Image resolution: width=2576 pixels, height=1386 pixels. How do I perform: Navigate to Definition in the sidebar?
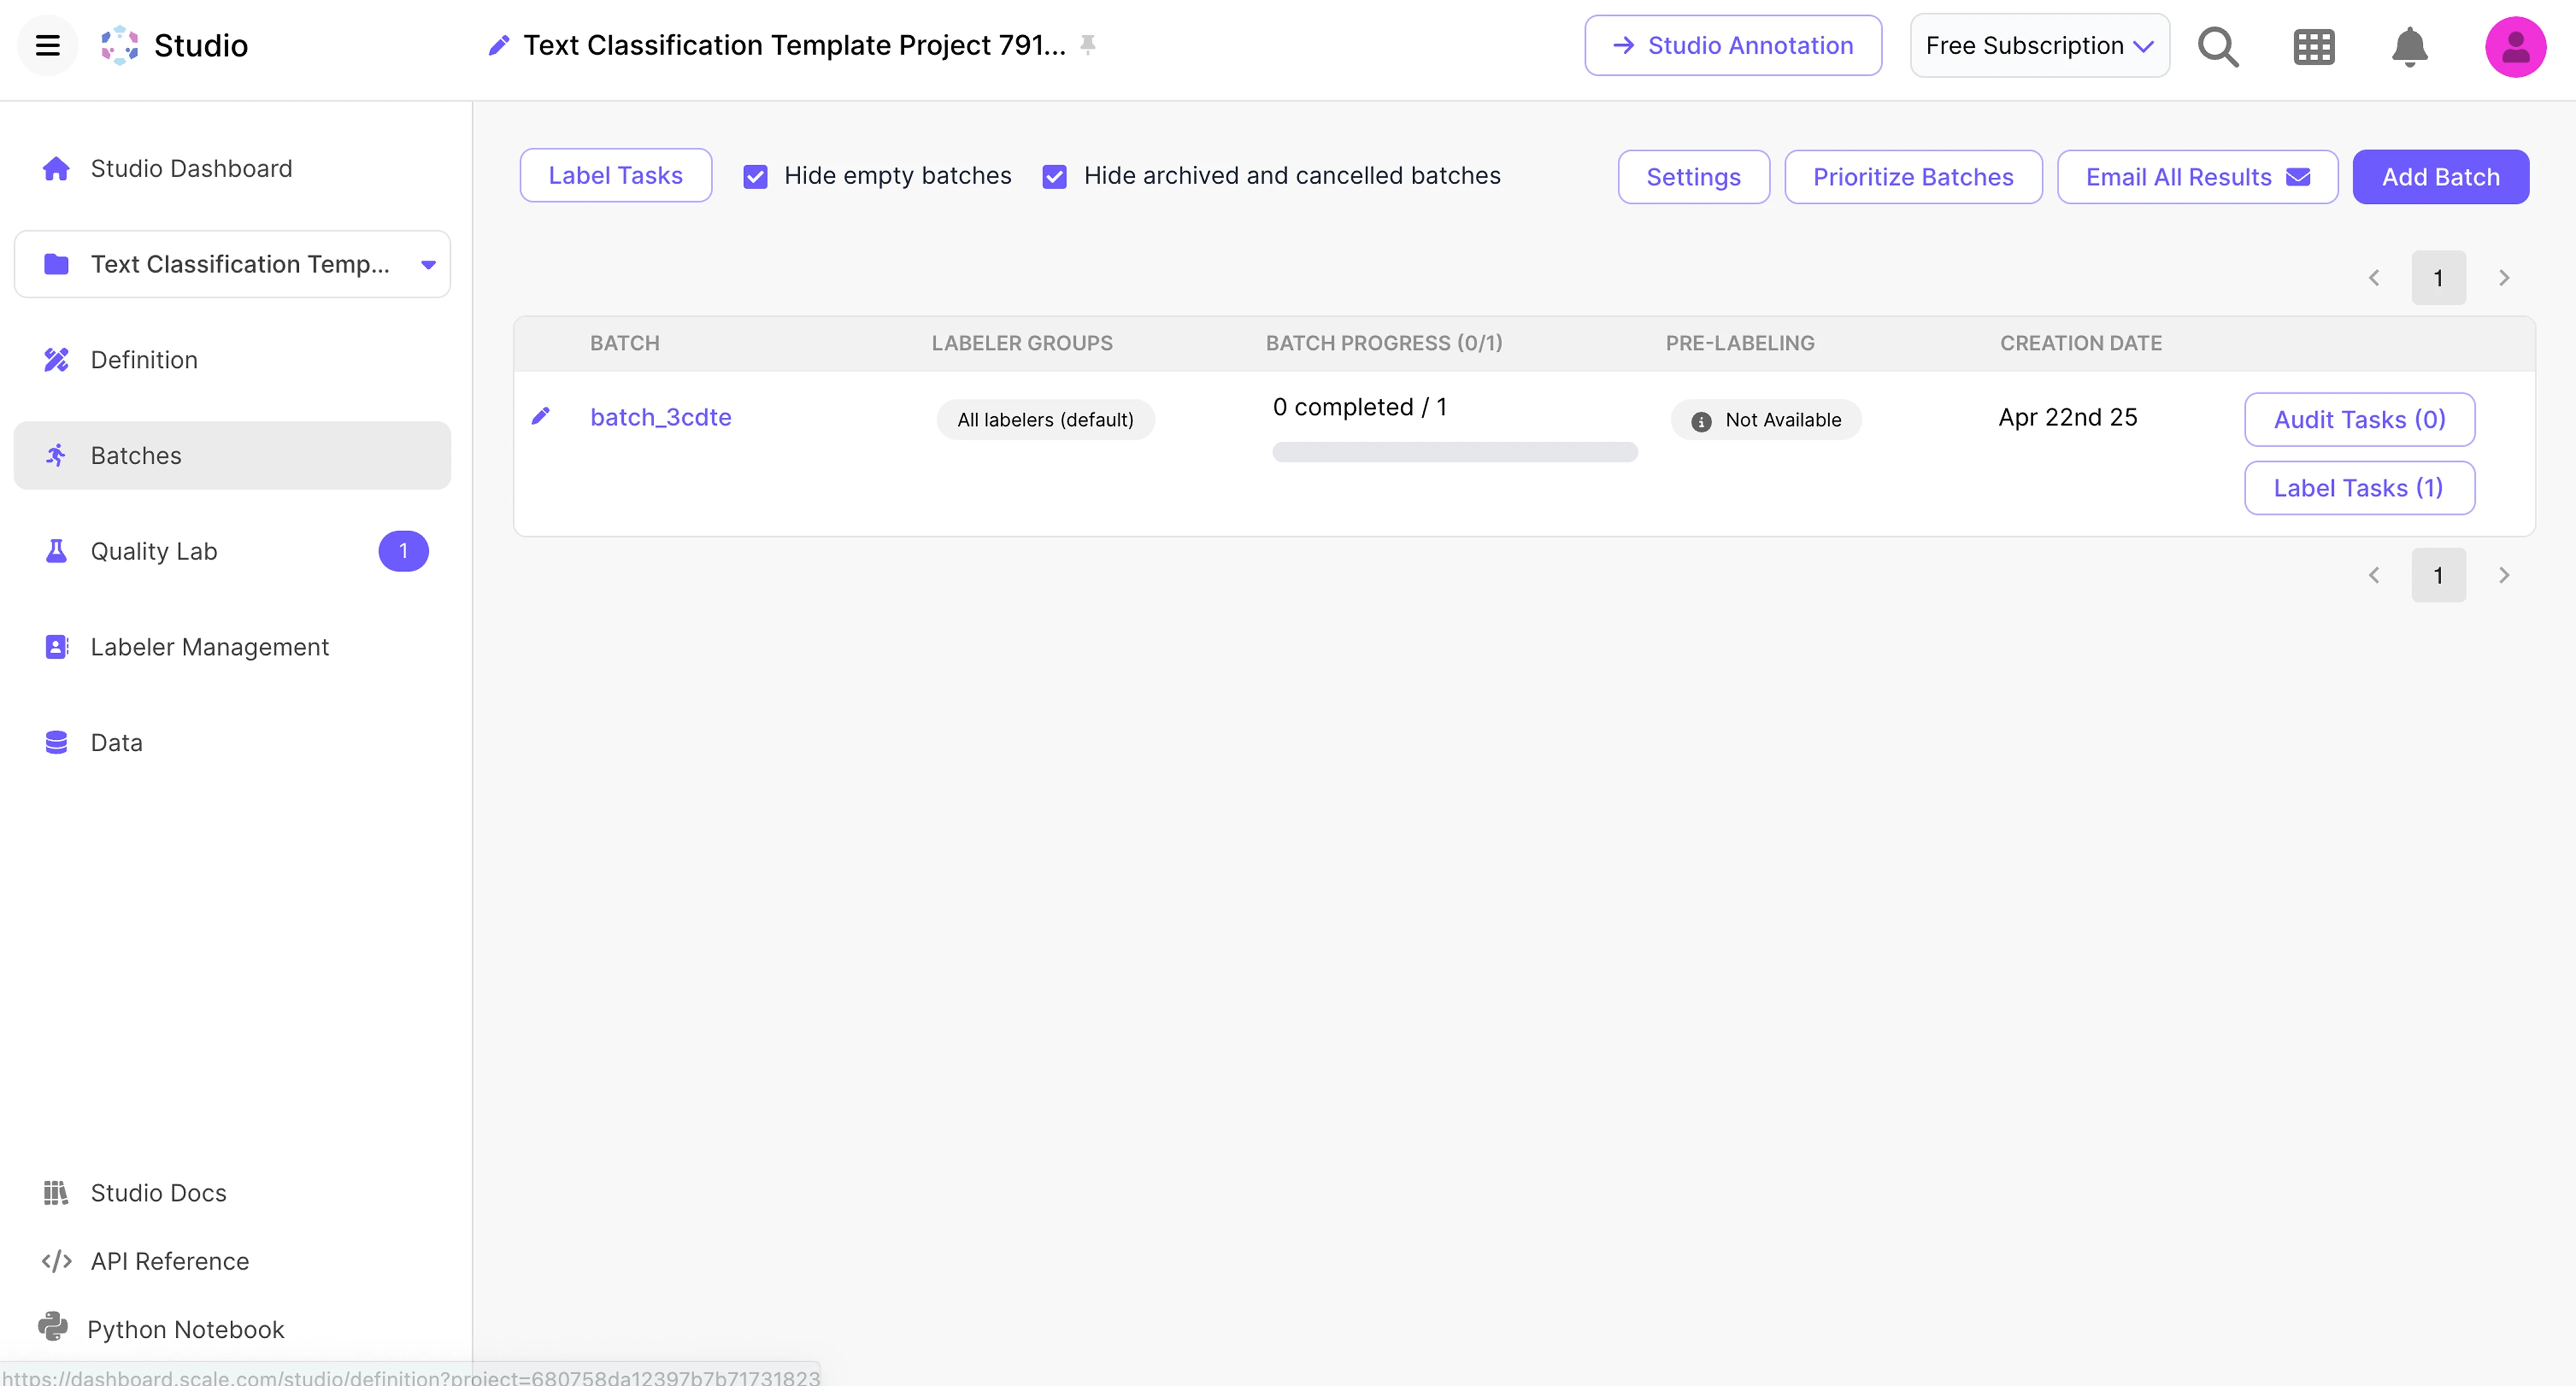144,360
